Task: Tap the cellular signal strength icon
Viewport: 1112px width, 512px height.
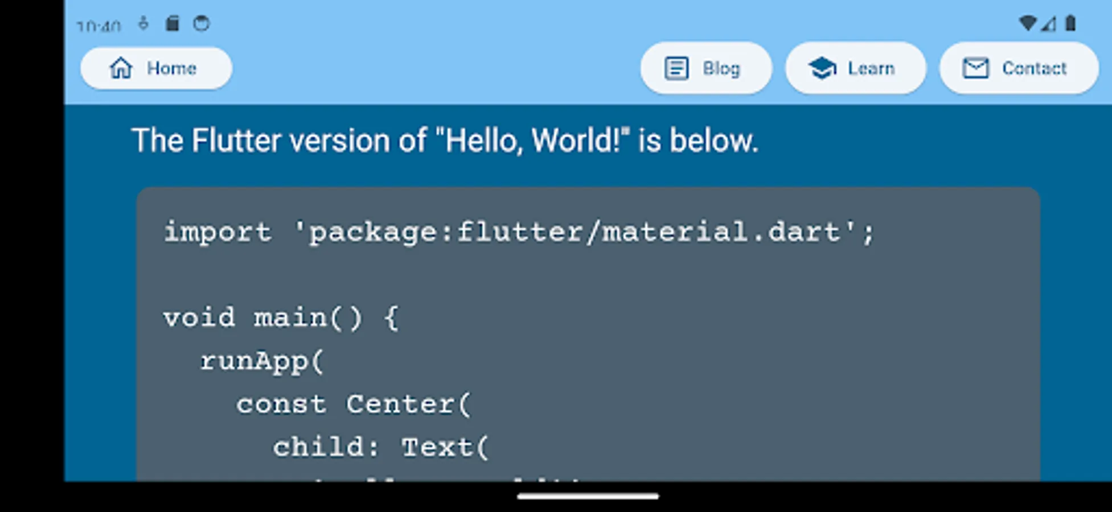Action: click(1049, 23)
